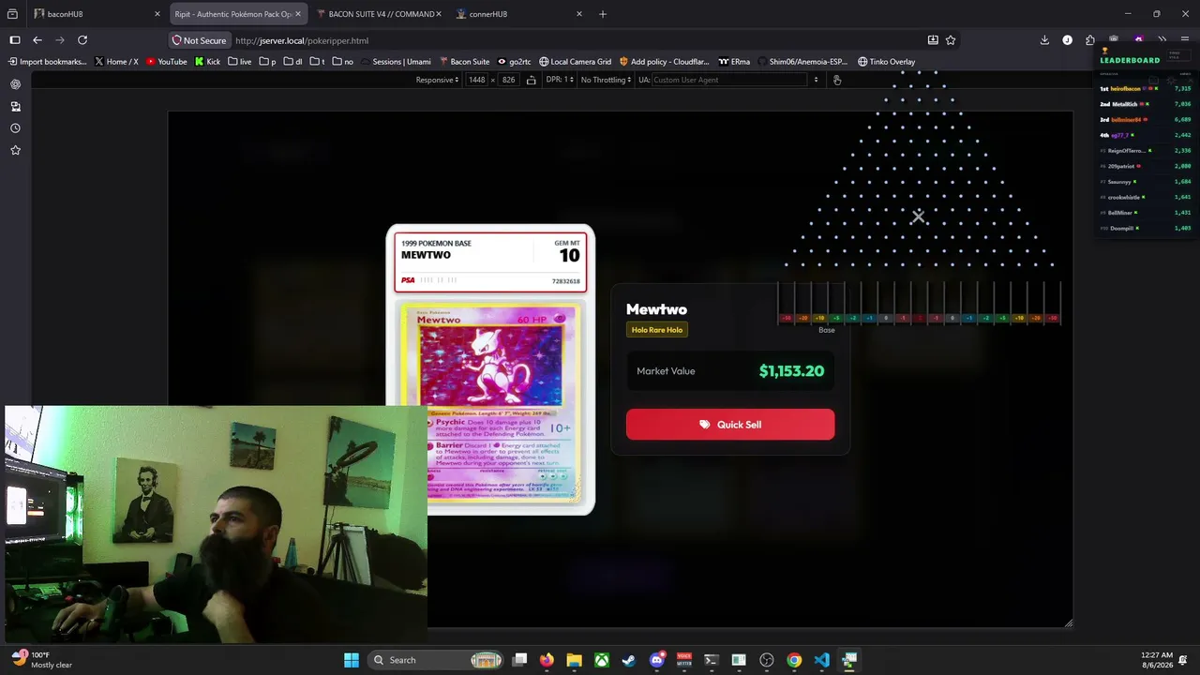
Task: Open the Tinko Overlay bookmark
Action: tap(886, 62)
